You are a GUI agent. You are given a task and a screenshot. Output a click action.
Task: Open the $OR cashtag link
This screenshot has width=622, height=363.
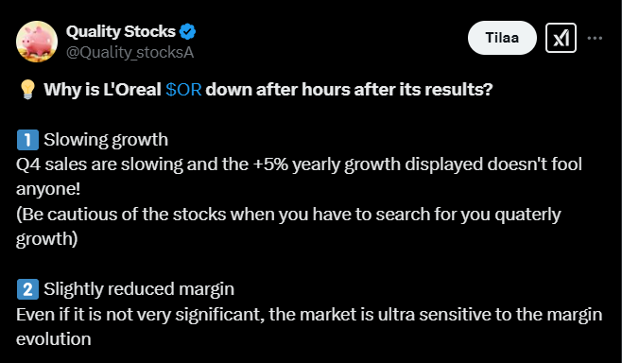click(x=183, y=90)
